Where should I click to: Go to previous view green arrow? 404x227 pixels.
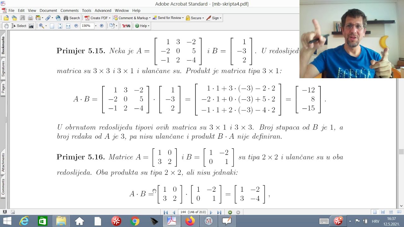pos(230,212)
